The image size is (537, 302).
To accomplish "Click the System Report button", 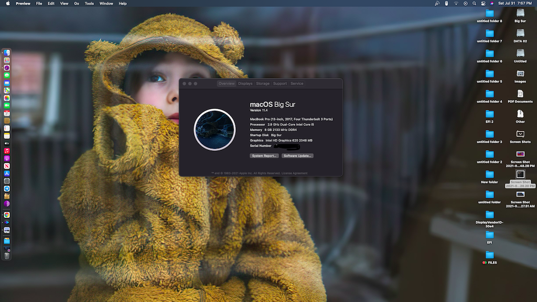I will point(264,156).
